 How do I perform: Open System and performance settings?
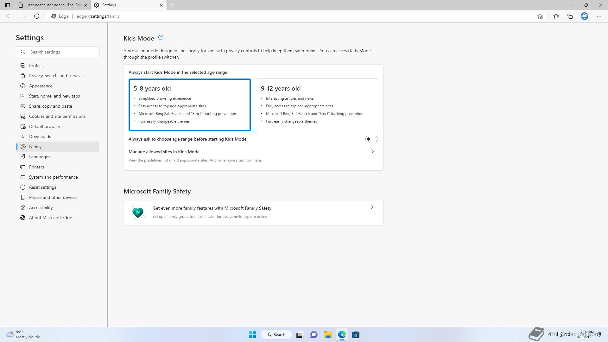coord(58,177)
